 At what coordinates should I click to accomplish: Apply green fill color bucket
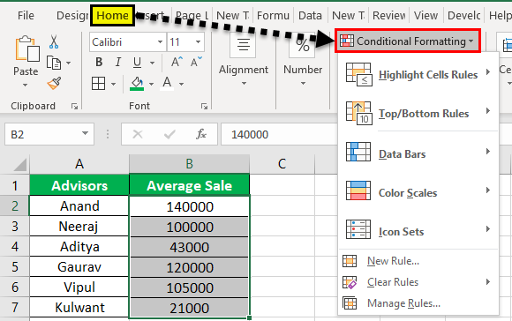pyautogui.click(x=137, y=84)
